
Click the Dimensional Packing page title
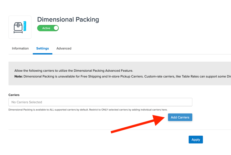68,19
